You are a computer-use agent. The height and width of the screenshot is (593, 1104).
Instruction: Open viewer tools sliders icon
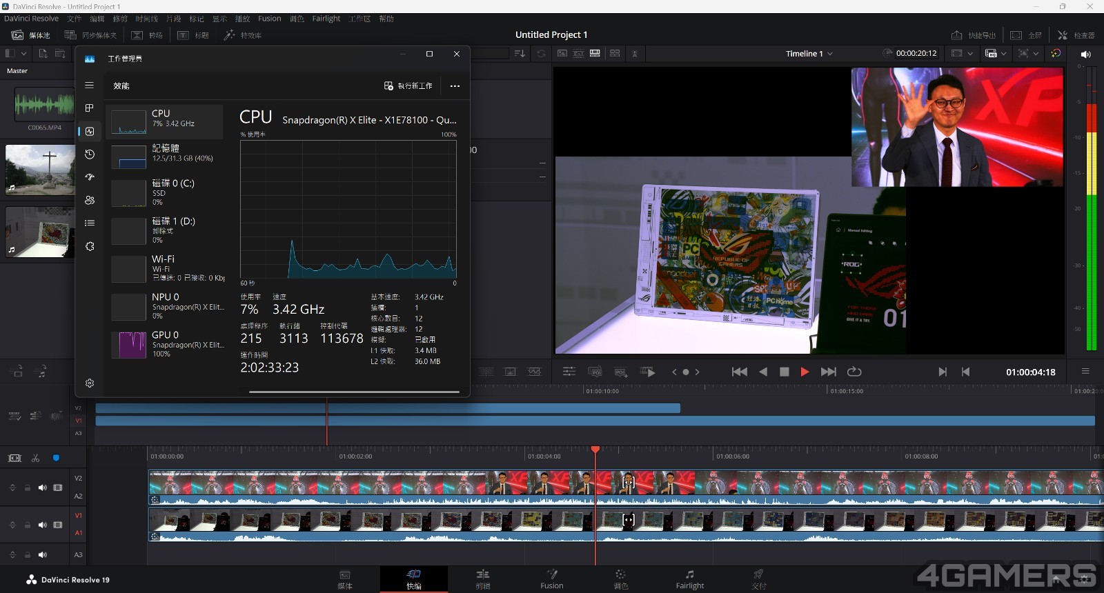coord(569,372)
